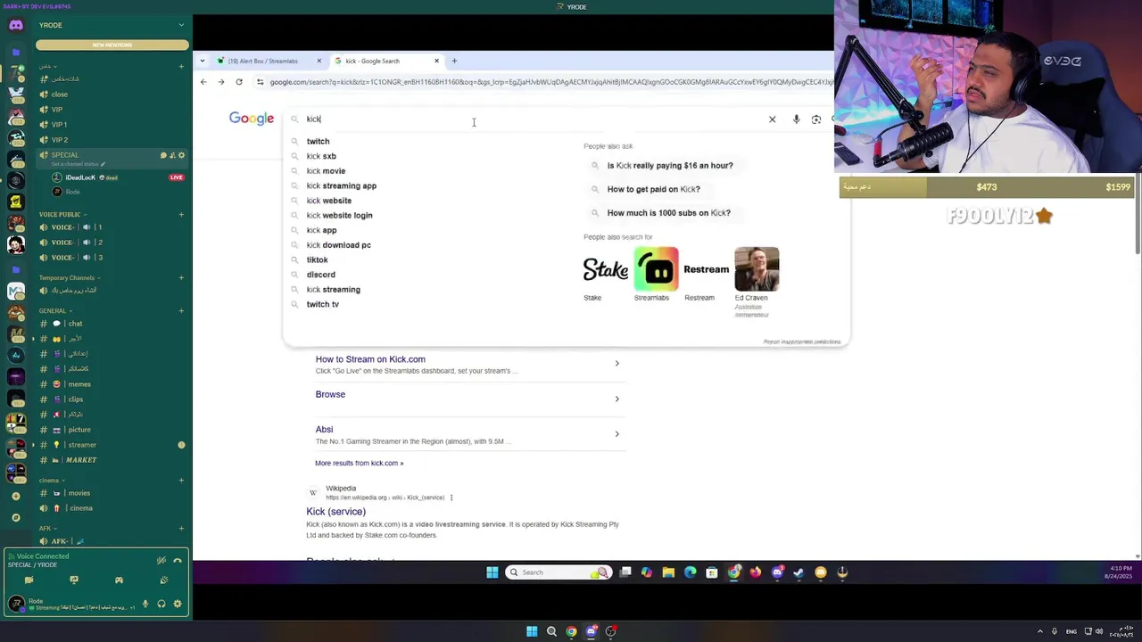The image size is (1142, 642).
Task: Select suggestion kick website login
Action: point(340,215)
